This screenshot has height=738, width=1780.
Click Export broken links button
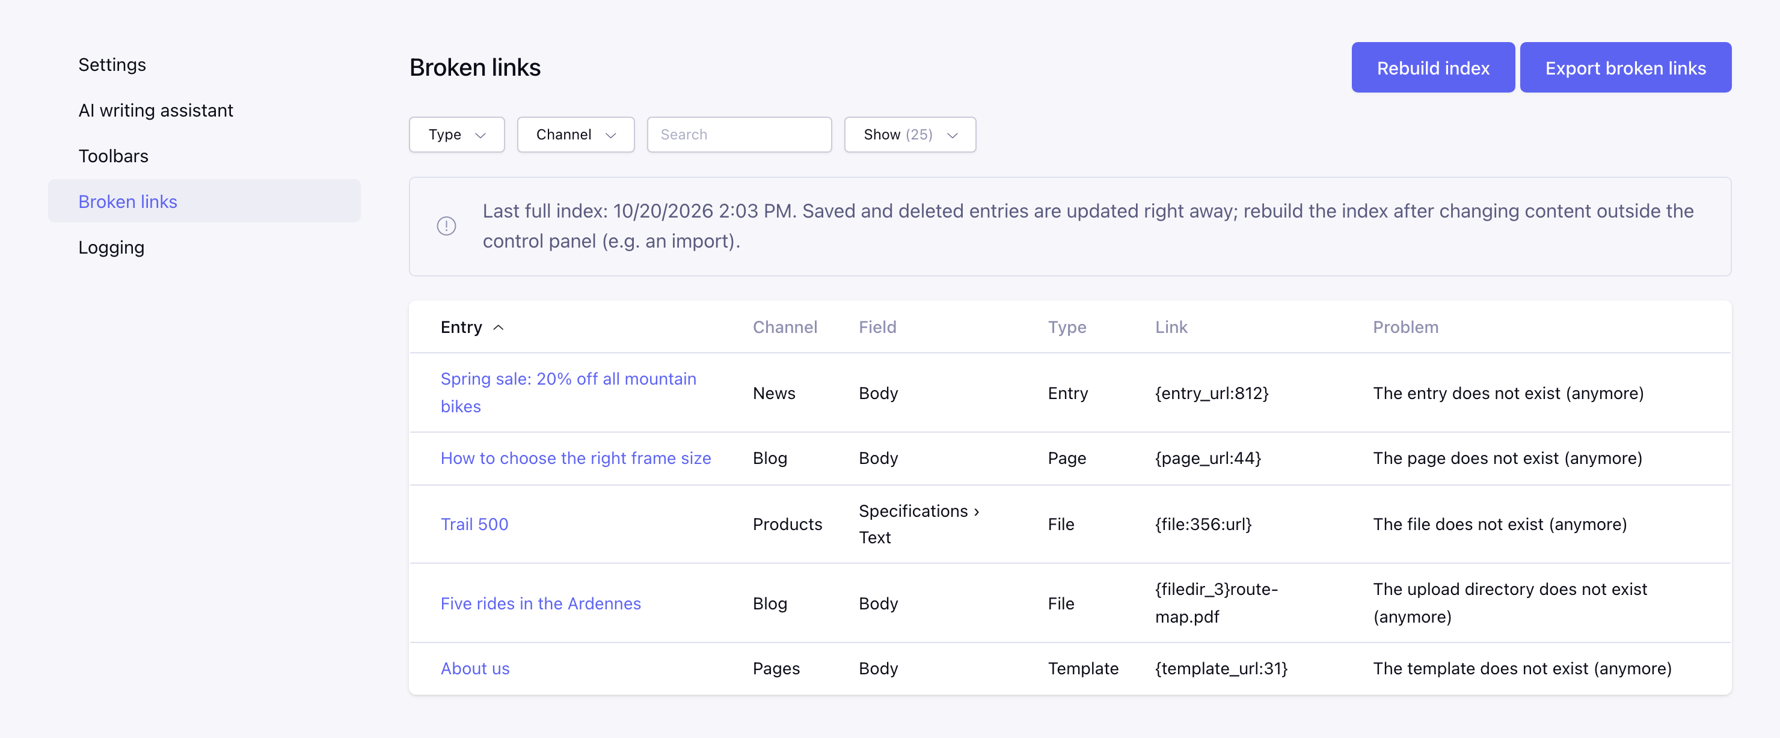point(1625,68)
